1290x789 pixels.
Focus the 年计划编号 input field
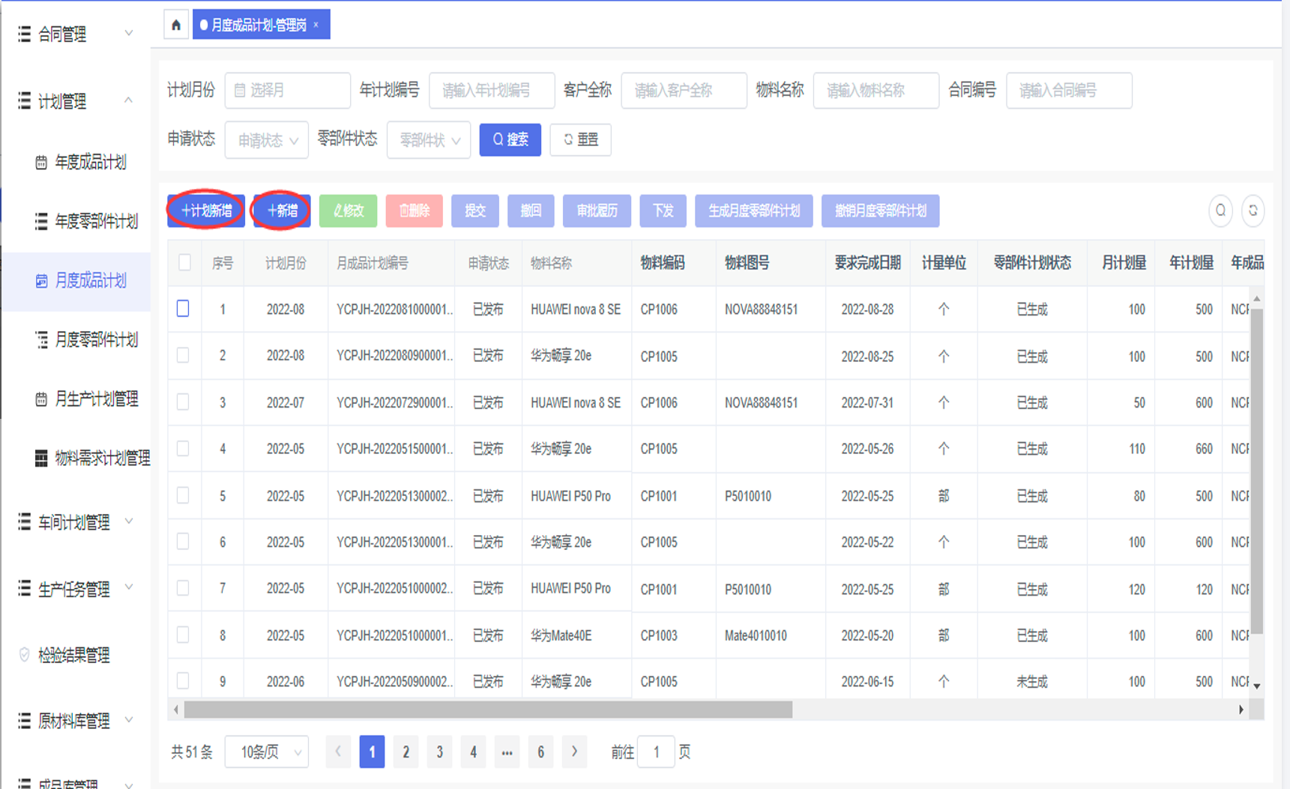tap(492, 91)
